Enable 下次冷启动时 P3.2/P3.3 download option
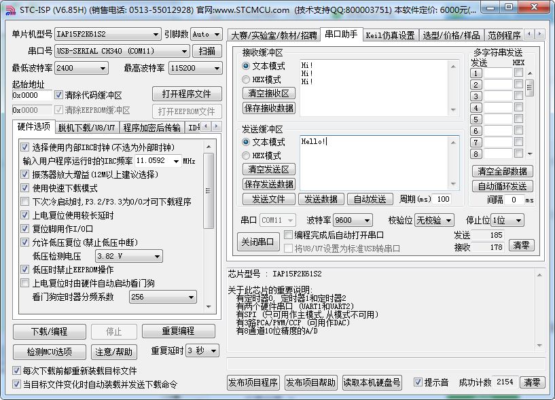 point(24,202)
